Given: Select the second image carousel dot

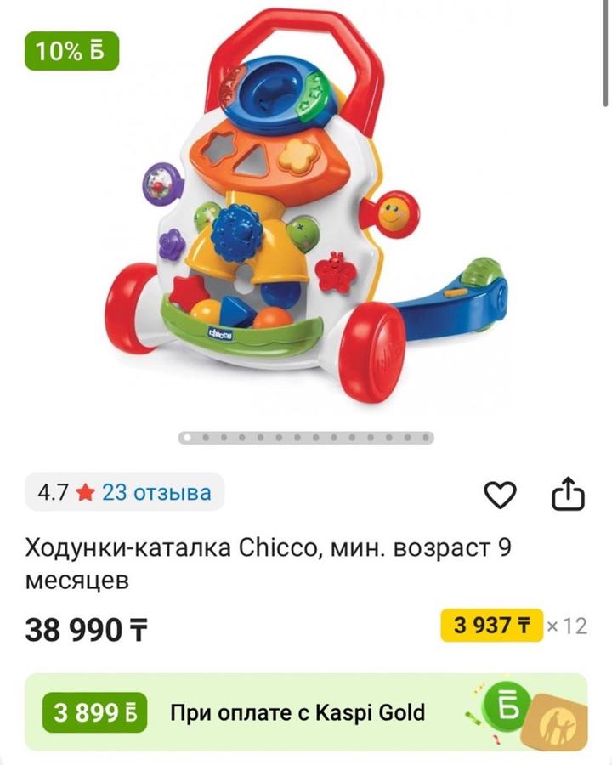Looking at the screenshot, I should 206,438.
